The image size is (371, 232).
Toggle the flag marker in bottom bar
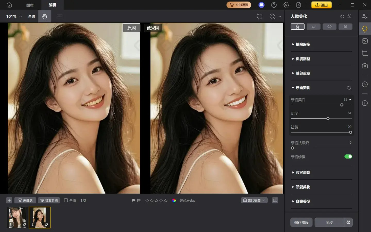click(134, 200)
